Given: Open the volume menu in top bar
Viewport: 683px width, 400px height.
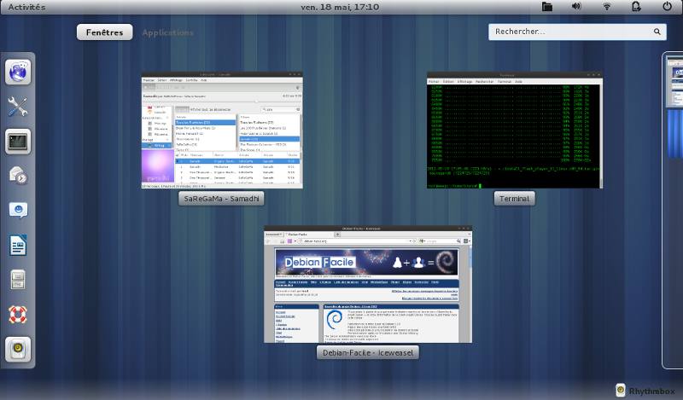Looking at the screenshot, I should [x=576, y=7].
